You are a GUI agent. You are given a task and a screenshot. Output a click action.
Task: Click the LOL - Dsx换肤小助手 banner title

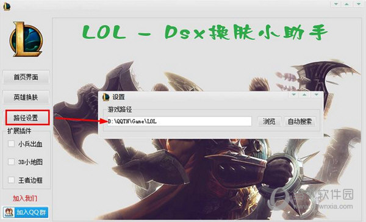[x=205, y=32]
